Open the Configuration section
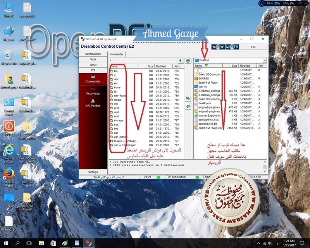Viewport: 310px width, 248px height. pos(93,54)
